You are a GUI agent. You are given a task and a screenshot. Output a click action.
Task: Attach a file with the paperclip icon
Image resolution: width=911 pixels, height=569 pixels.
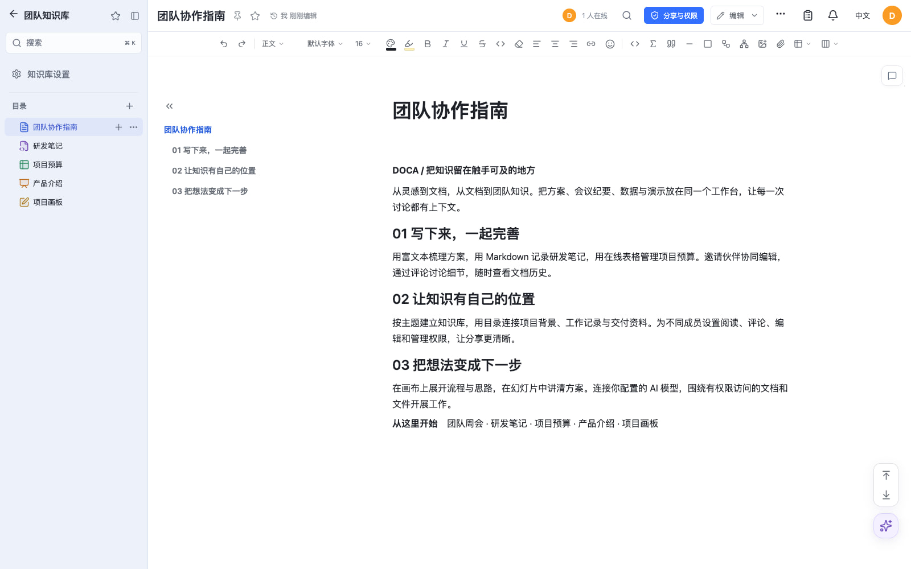pos(781,44)
